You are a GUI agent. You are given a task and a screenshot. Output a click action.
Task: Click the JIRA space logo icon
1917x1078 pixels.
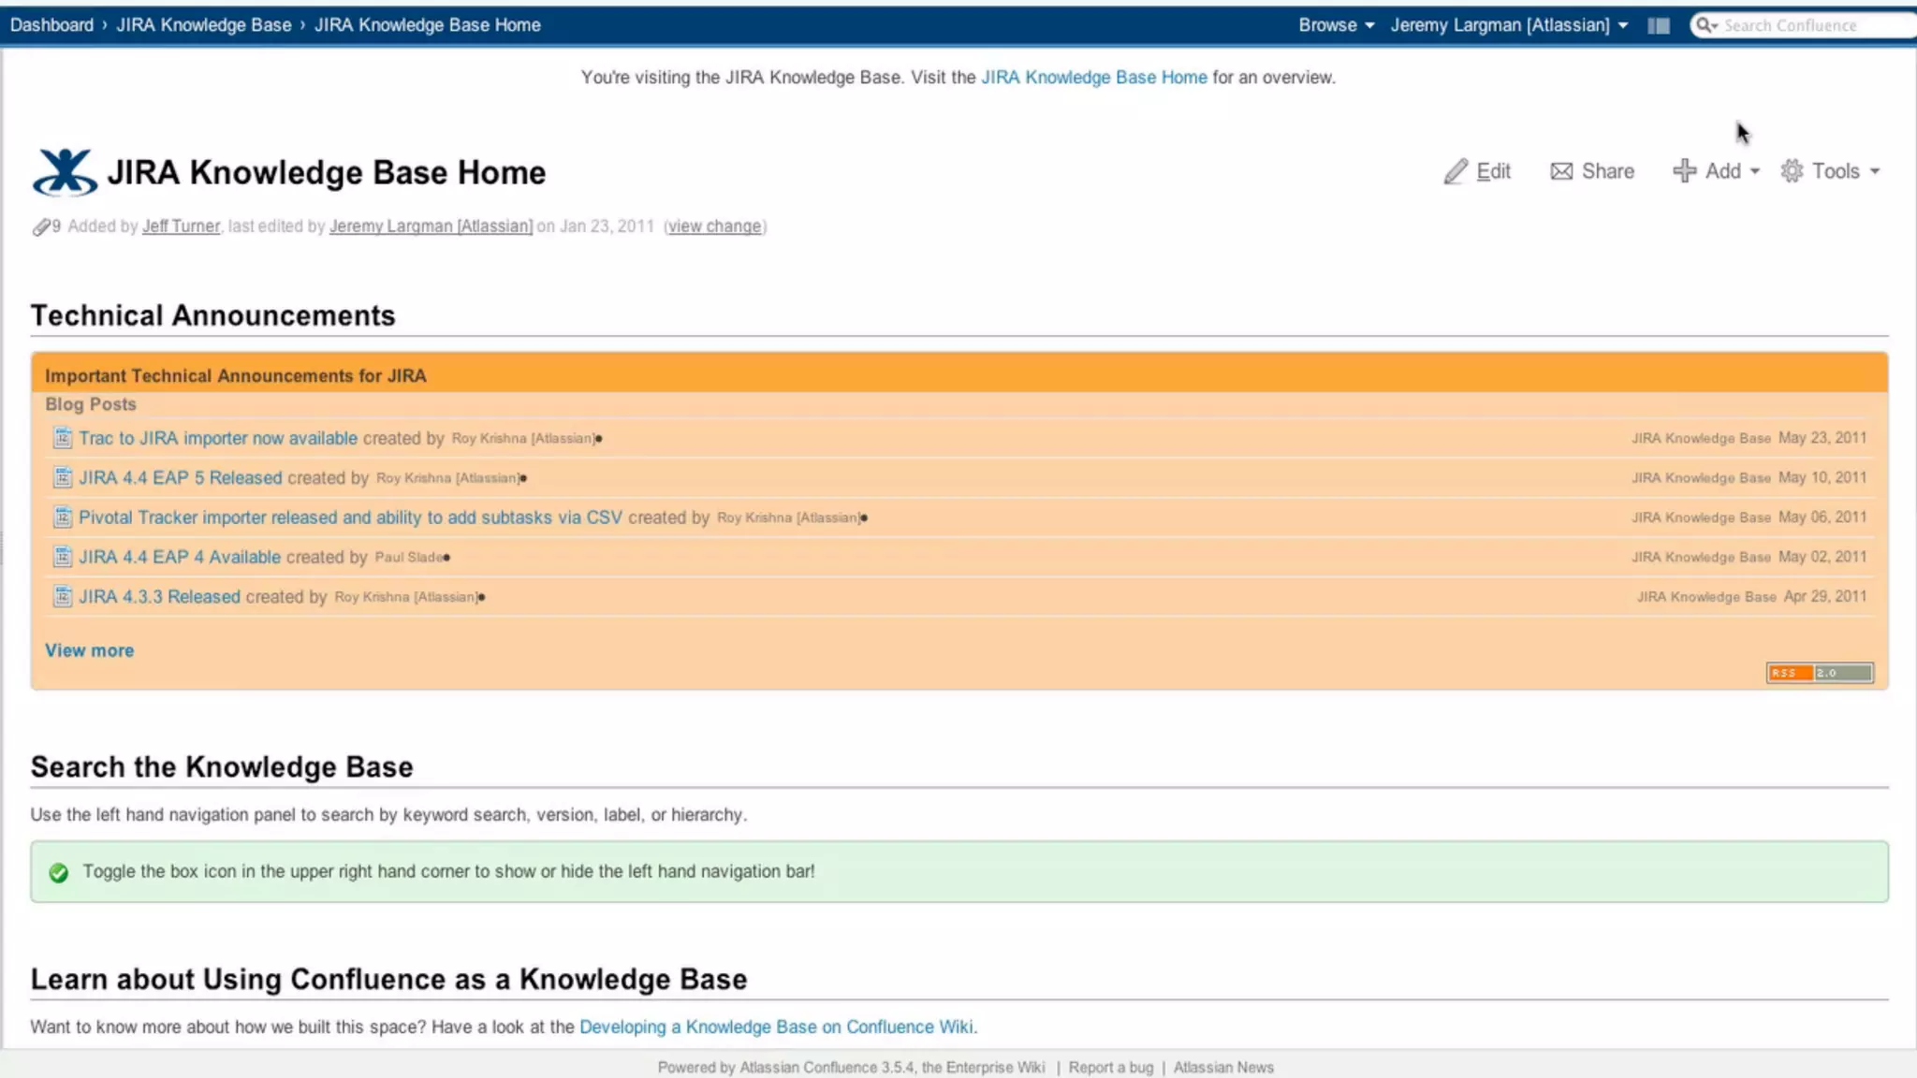pyautogui.click(x=64, y=172)
